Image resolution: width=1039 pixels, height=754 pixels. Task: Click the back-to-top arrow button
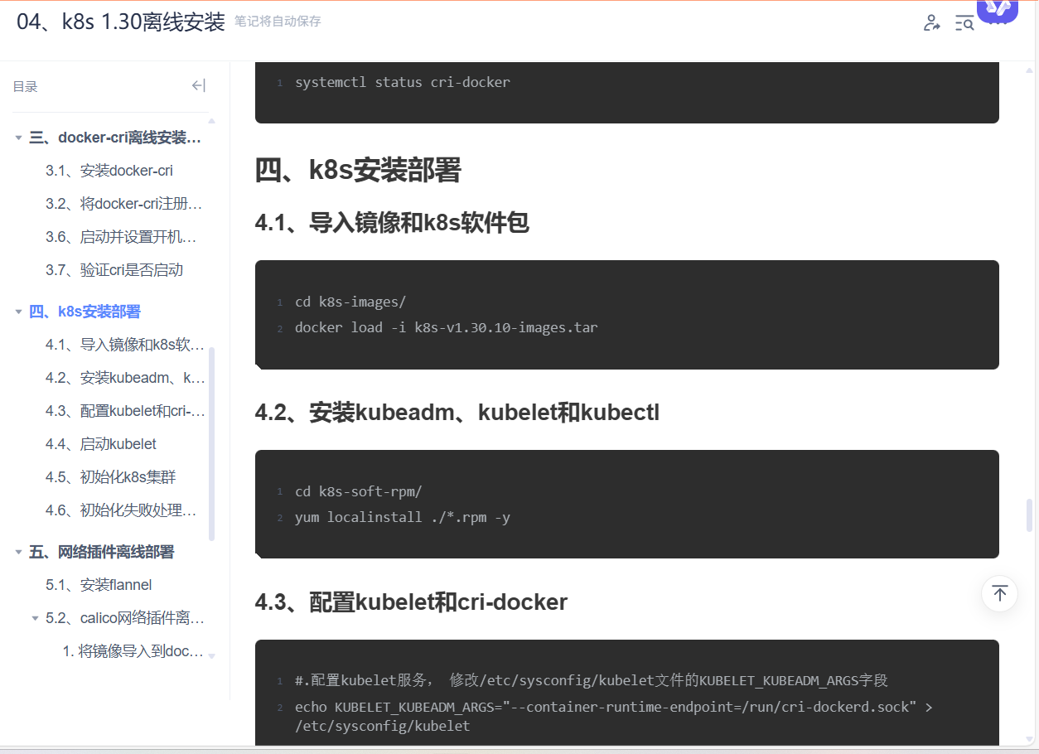999,593
